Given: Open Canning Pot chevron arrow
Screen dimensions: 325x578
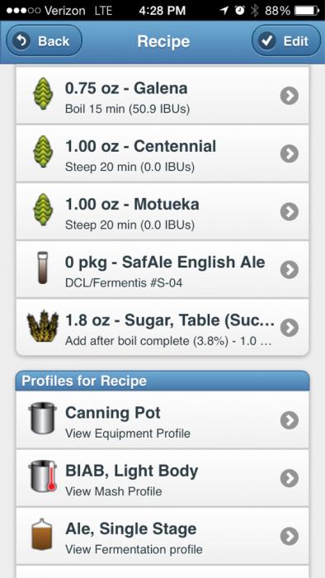Looking at the screenshot, I should click(290, 420).
